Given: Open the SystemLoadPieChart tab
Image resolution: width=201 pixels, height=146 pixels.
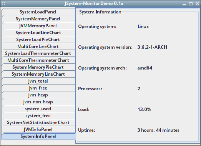Looking at the screenshot, I should coord(38,40).
